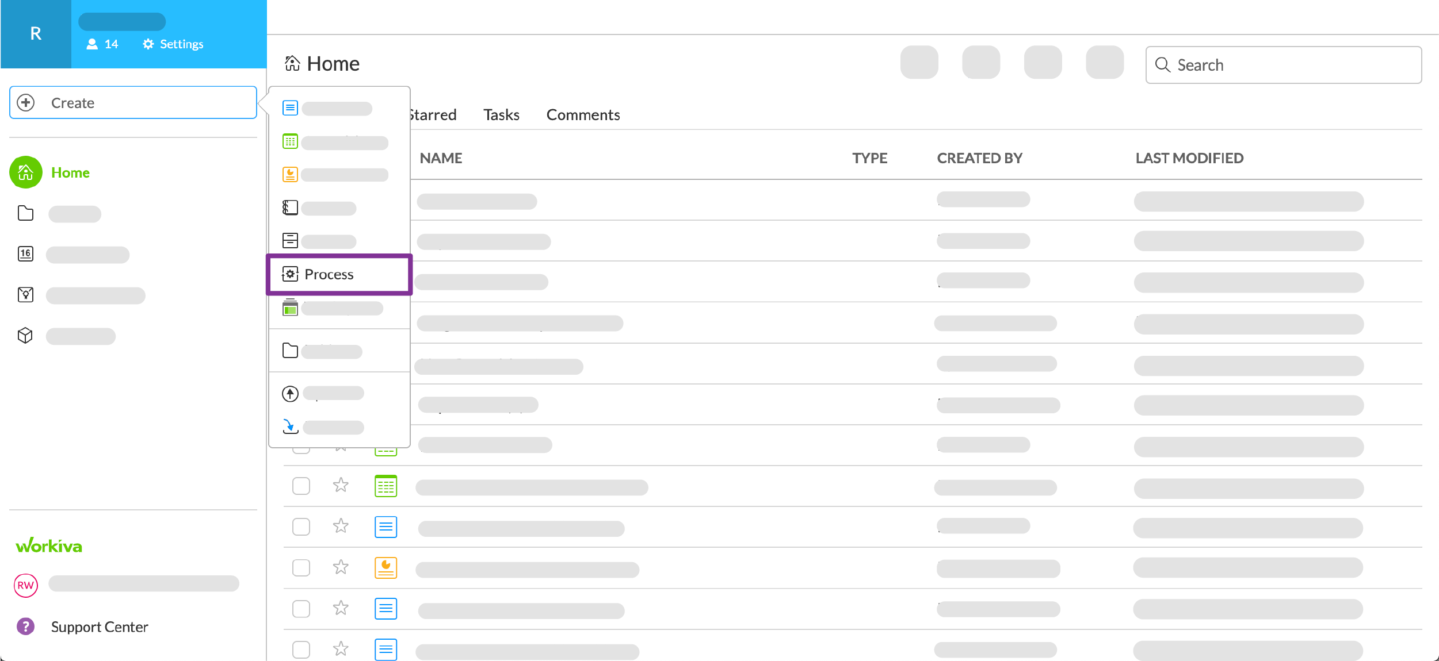Click the calendar icon in the sidebar

pos(25,253)
